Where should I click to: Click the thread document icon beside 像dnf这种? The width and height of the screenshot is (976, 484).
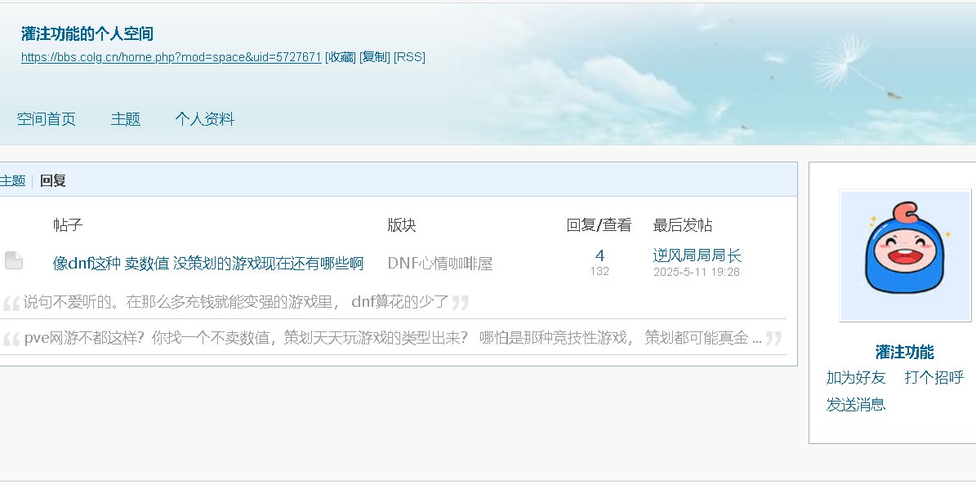(14, 260)
